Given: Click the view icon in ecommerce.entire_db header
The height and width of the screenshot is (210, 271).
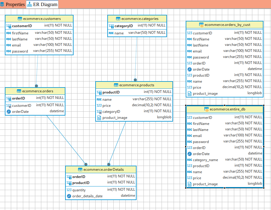Looking at the screenshot, I should click(x=206, y=109).
